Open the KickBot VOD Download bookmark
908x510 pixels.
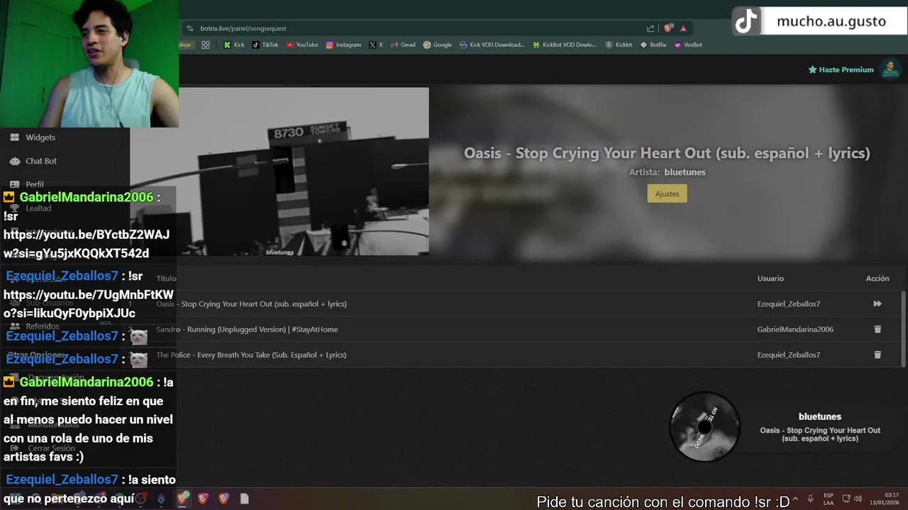565,45
